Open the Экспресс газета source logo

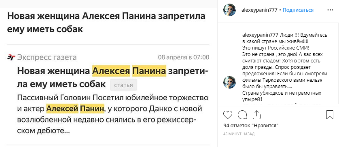pos(11,57)
